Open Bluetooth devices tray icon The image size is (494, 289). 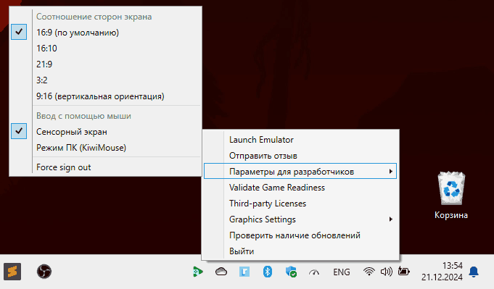click(x=268, y=272)
